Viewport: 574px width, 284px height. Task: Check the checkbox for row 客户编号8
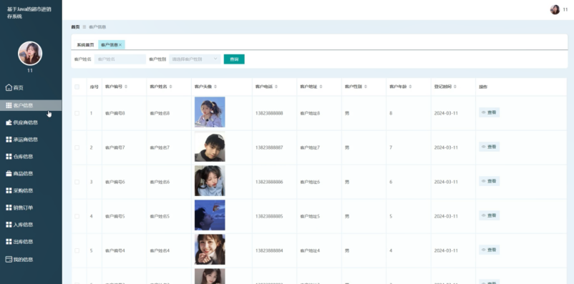pyautogui.click(x=77, y=113)
